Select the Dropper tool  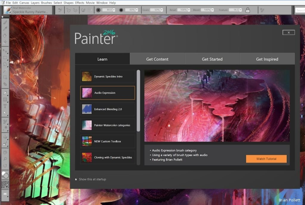(x=5, y=29)
